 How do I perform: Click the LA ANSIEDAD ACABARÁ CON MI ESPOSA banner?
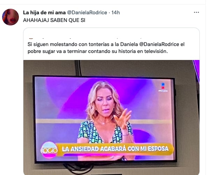115,149
